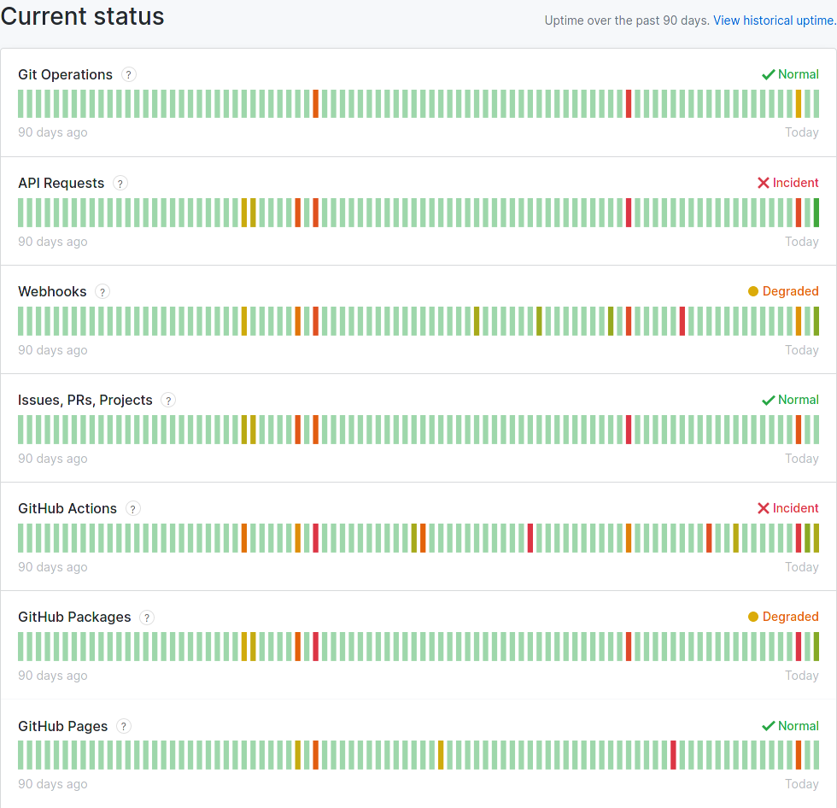Click the GitHub Pages component name
The width and height of the screenshot is (837, 808).
(63, 726)
